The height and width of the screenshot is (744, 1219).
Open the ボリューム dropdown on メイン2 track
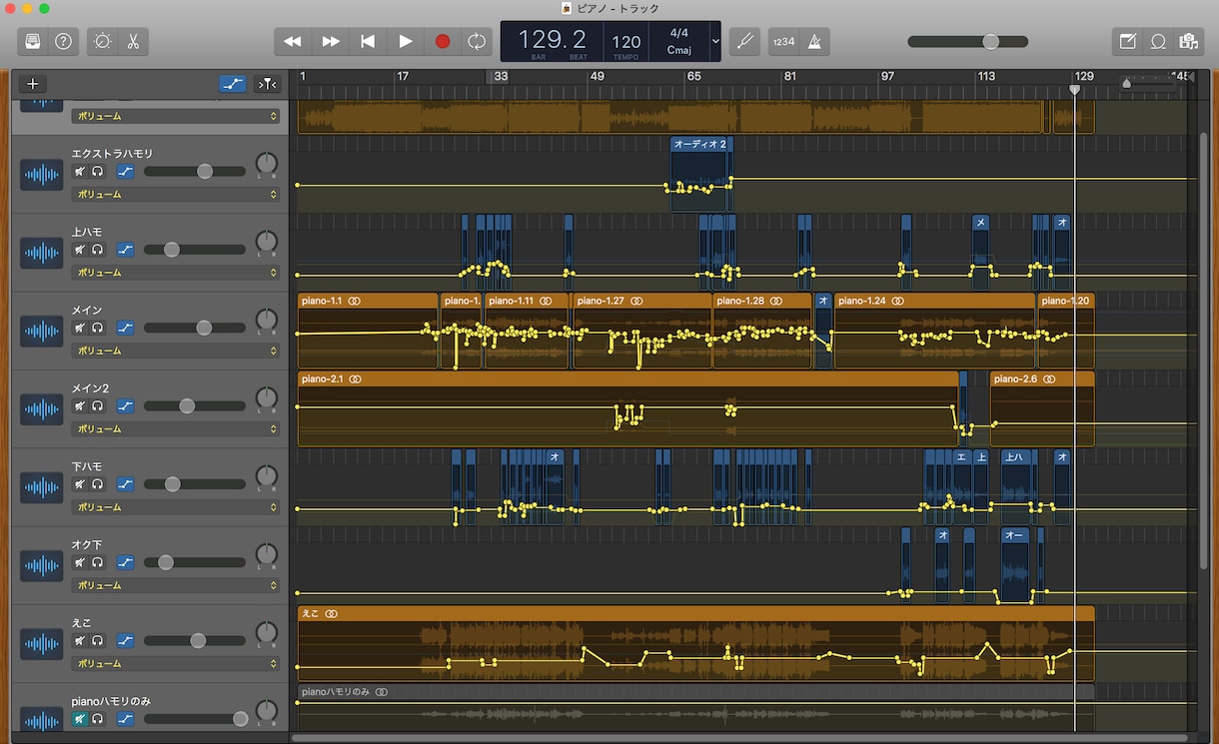175,428
